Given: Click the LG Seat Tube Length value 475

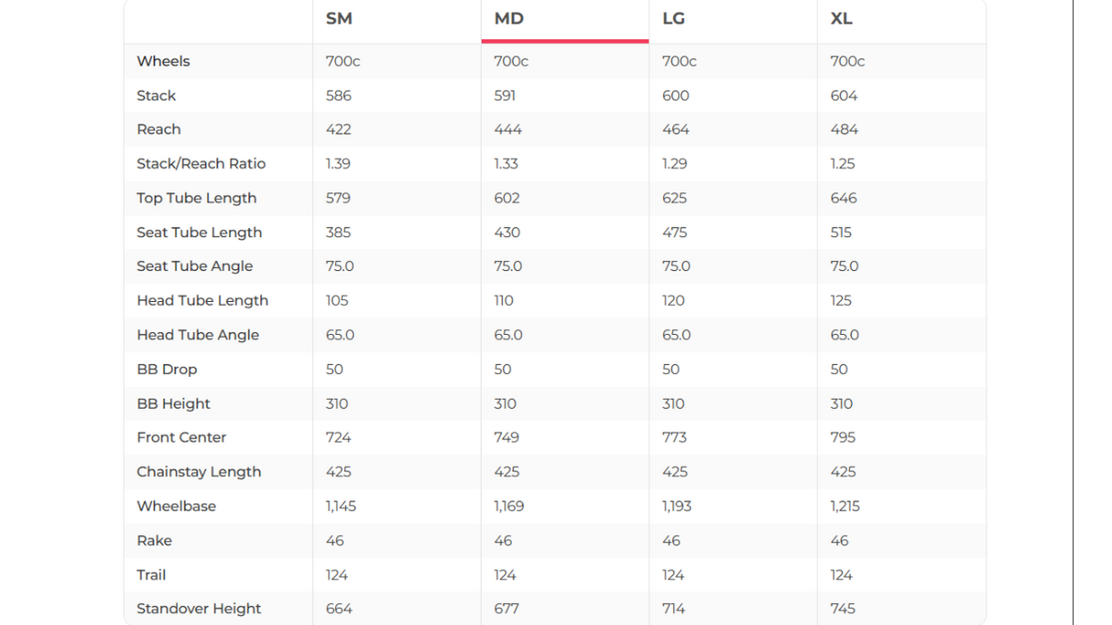Looking at the screenshot, I should [674, 232].
